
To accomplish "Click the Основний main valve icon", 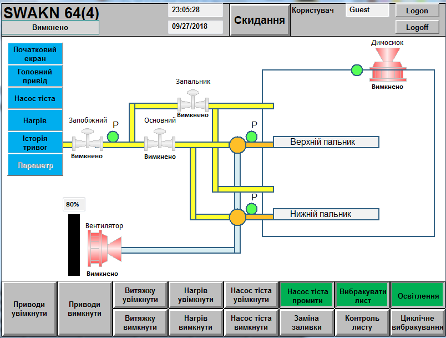I will tap(160, 139).
